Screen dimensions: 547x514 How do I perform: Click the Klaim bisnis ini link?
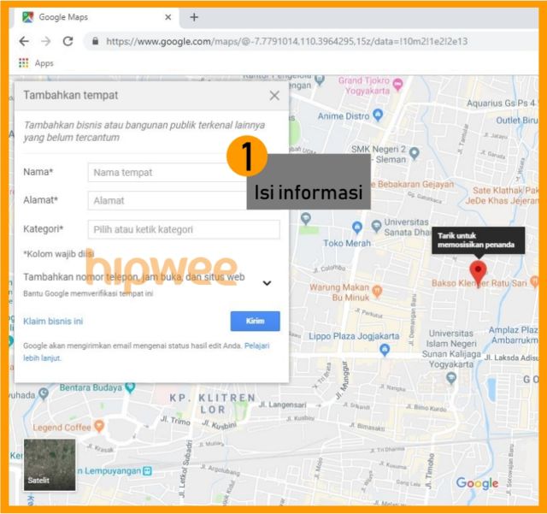pyautogui.click(x=53, y=322)
